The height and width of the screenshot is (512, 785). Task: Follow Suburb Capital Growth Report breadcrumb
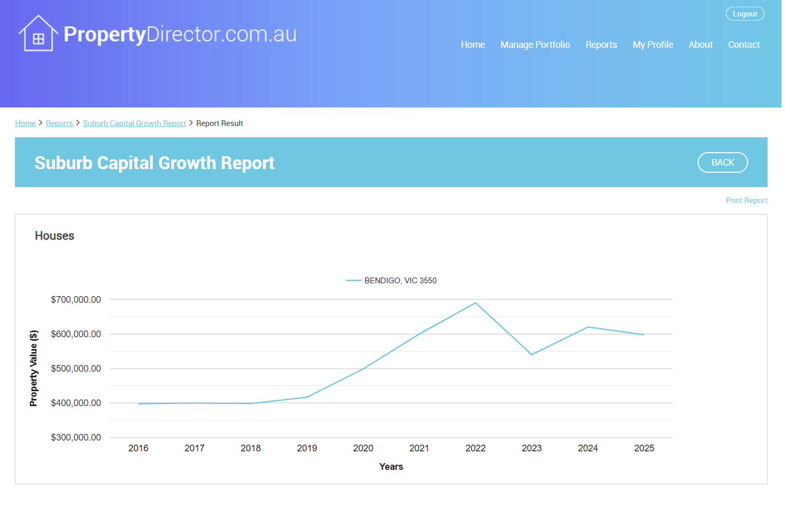134,123
